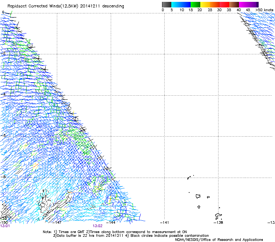Click the 'NOAA/NESDIS/Office of Research and Applications' credit
Screen dimensions: 275x242
click(x=219, y=240)
